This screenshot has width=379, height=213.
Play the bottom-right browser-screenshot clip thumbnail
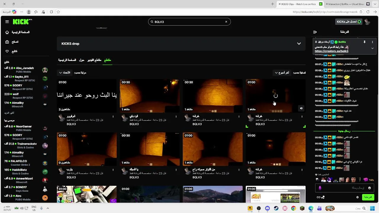[x=276, y=194]
